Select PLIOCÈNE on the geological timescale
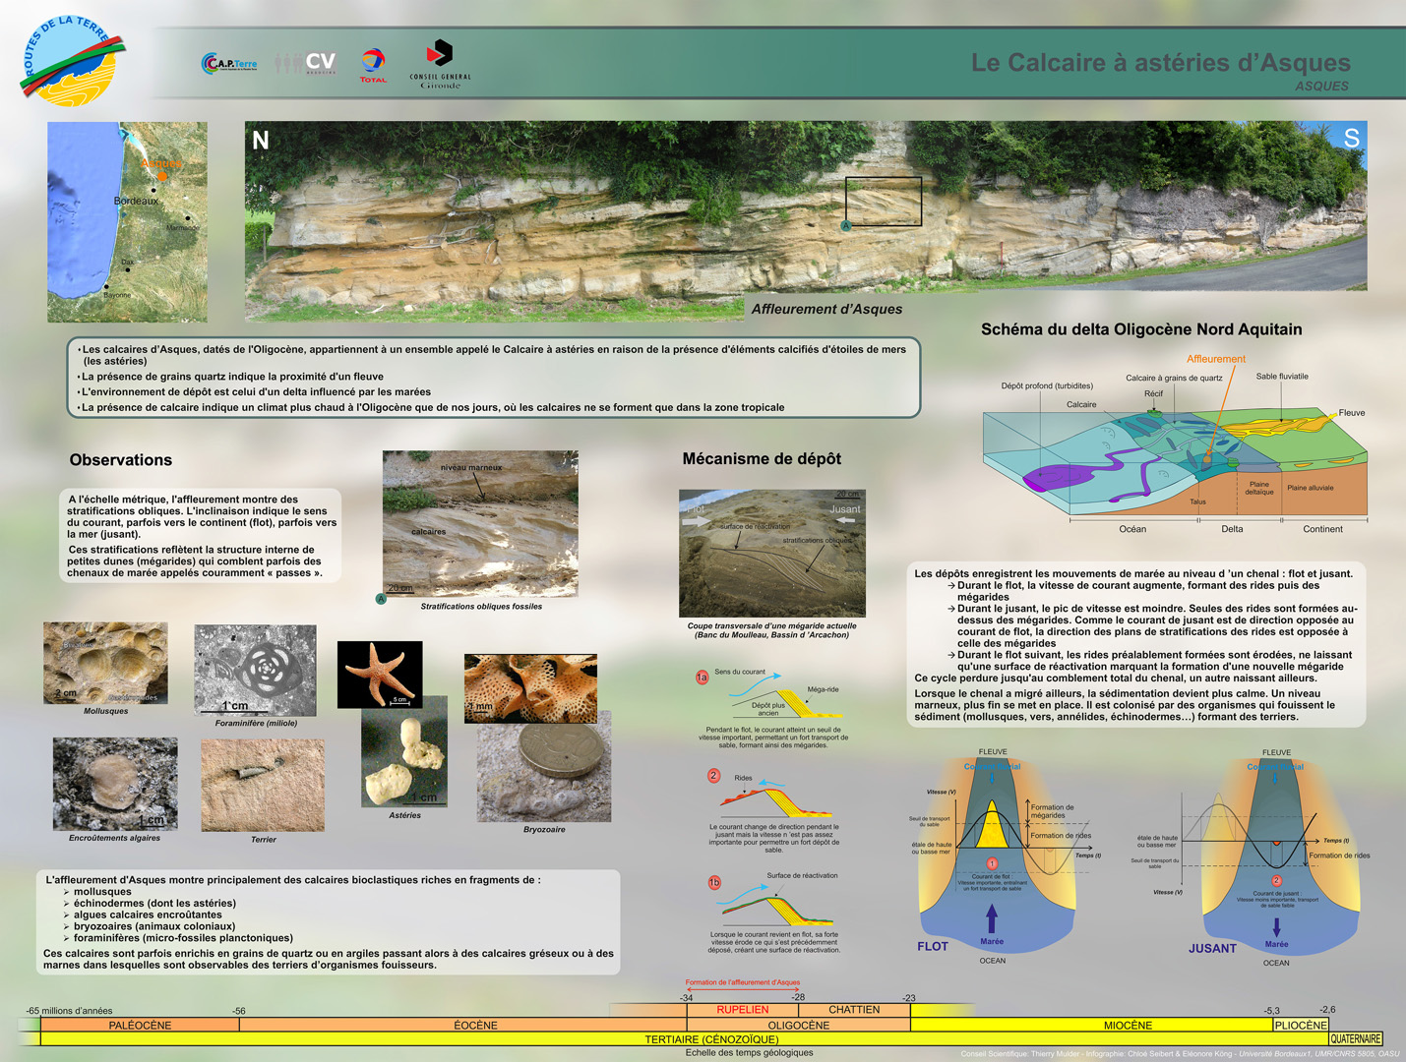 [1301, 1025]
